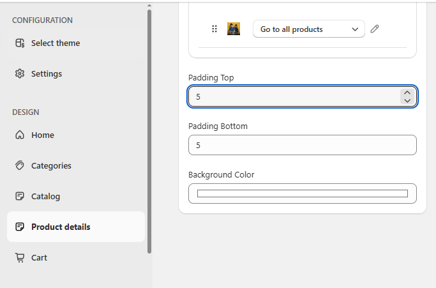This screenshot has height=288, width=436.
Task: Go to Categories design section
Action: 76,165
